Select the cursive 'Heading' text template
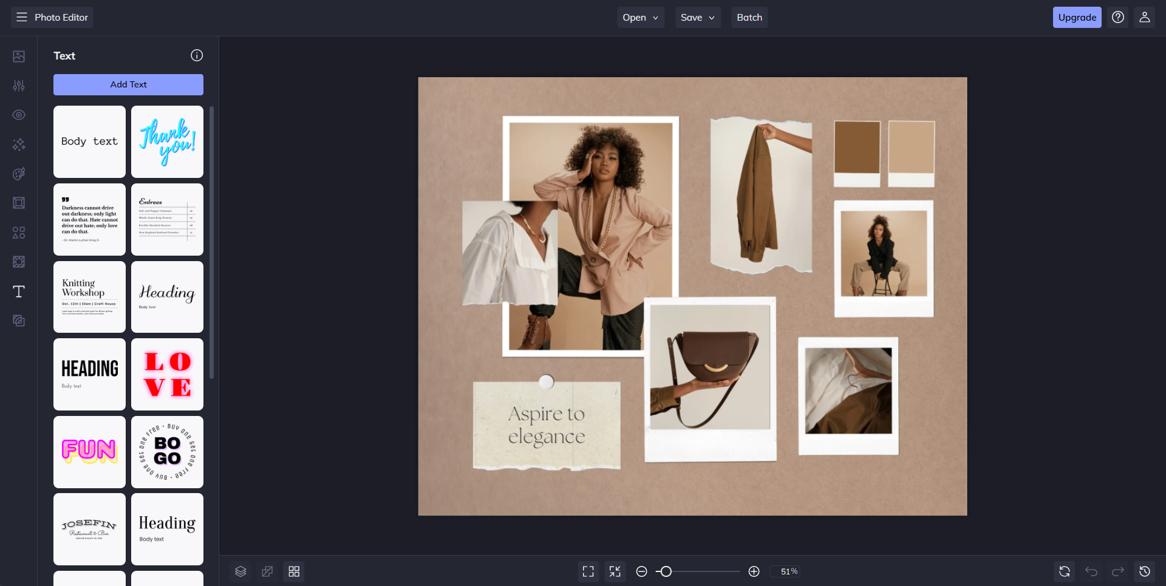1166x586 pixels. point(167,297)
